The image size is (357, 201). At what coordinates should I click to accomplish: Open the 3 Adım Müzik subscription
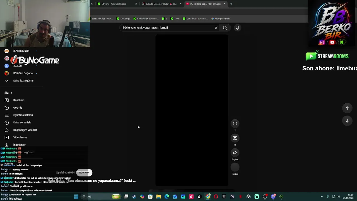[21, 51]
